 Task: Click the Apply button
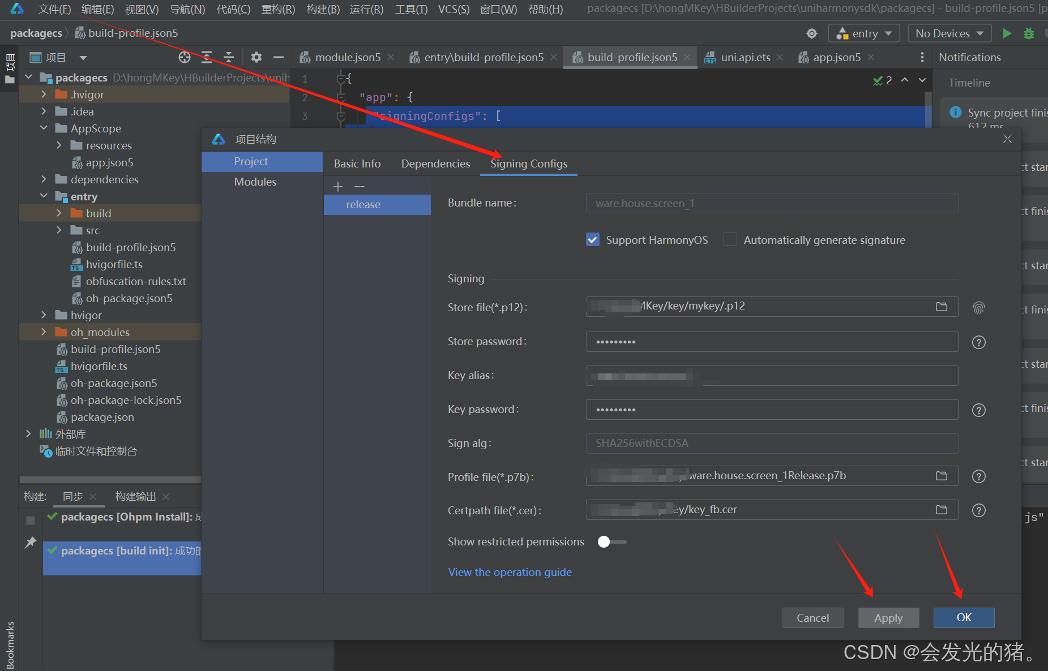tap(888, 617)
